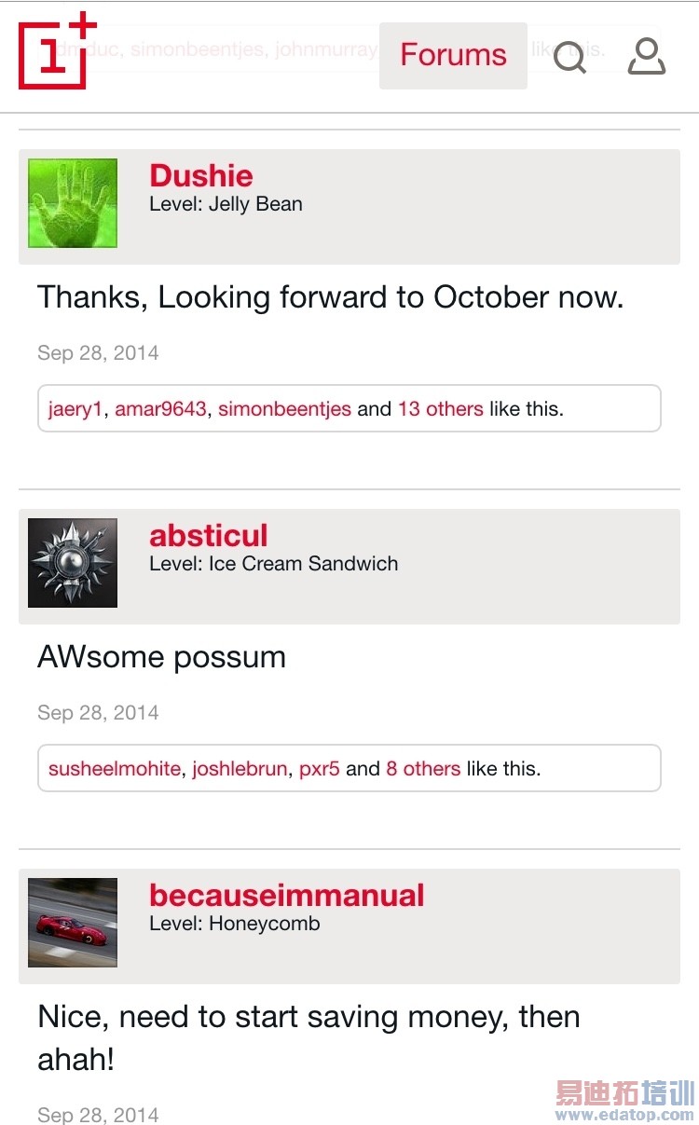This screenshot has height=1125, width=699.
Task: Visit susheelmohite's profile from likes
Action: 115,769
